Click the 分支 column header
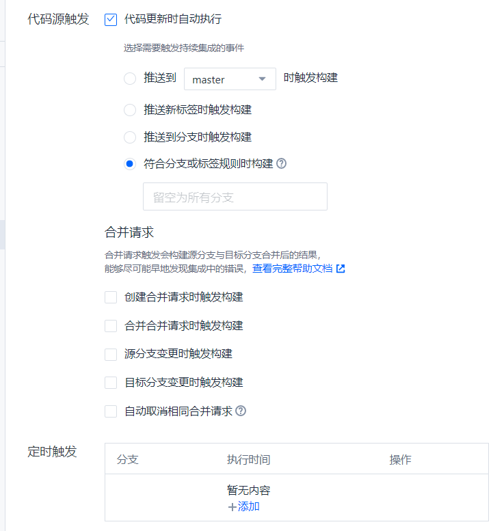This screenshot has height=531, width=493. click(x=128, y=459)
